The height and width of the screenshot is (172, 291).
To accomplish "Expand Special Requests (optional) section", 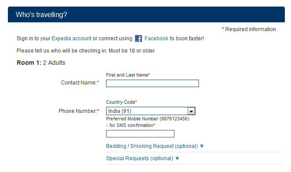I will pyautogui.click(x=139, y=158).
